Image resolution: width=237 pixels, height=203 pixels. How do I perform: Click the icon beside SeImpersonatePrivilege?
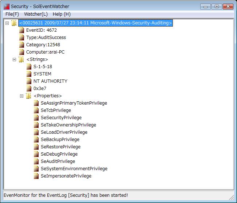36,176
